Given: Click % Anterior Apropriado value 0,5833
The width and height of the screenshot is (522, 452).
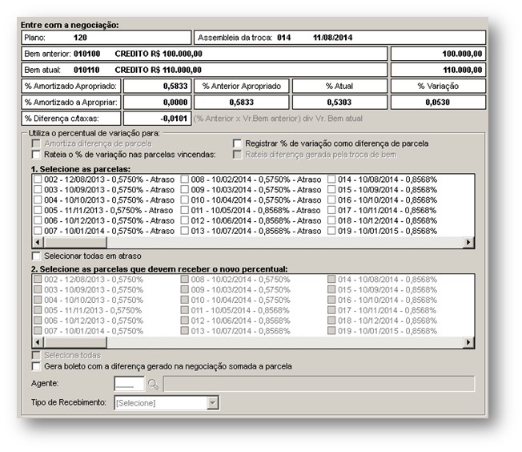Looking at the screenshot, I should (x=241, y=103).
